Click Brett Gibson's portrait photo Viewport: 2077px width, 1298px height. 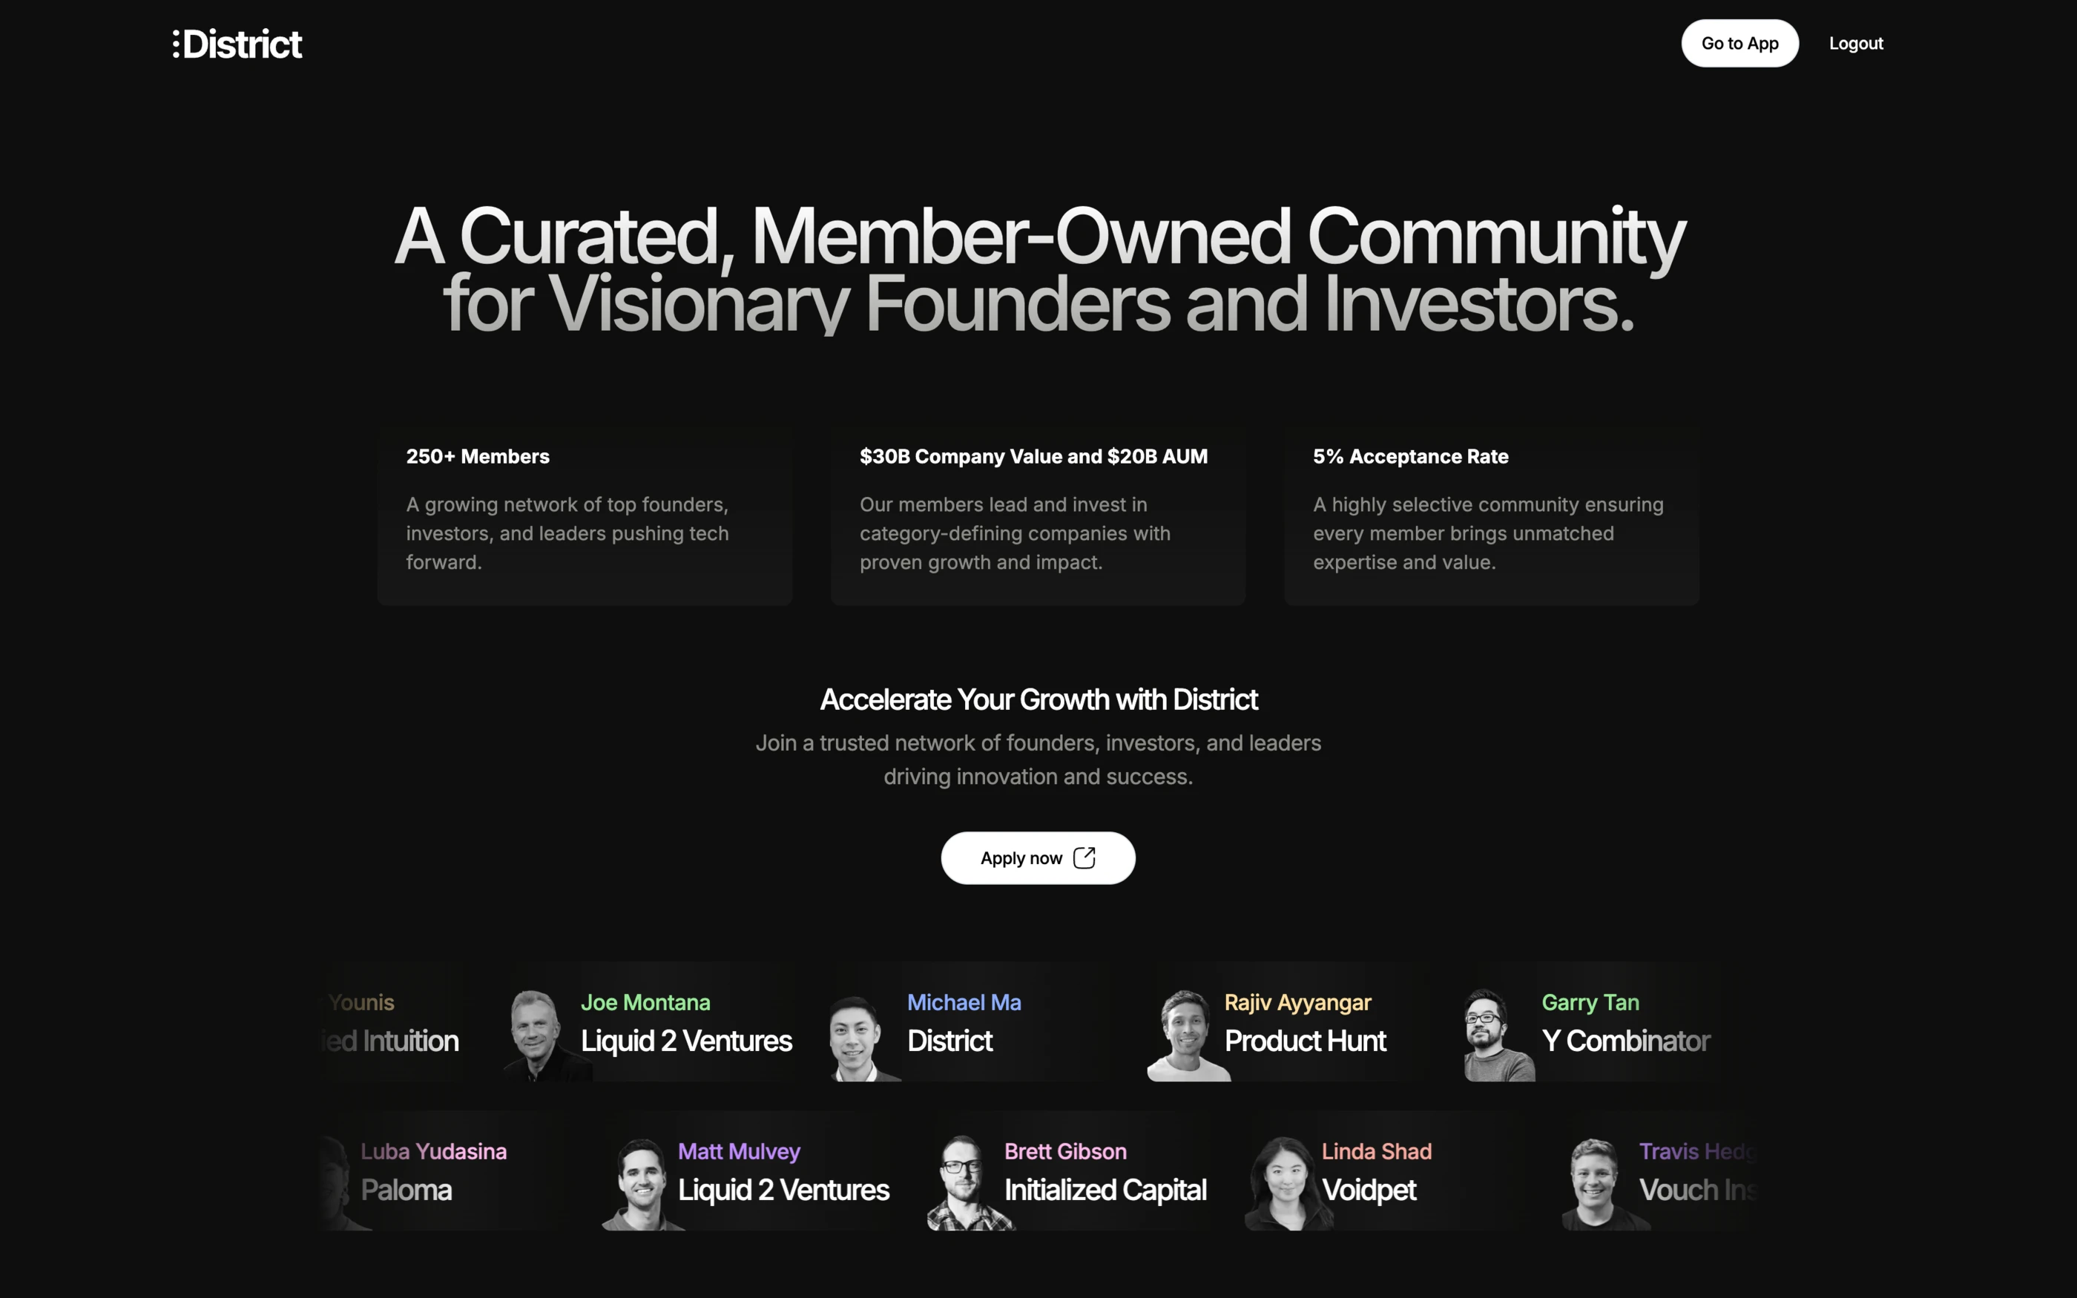pyautogui.click(x=967, y=1184)
